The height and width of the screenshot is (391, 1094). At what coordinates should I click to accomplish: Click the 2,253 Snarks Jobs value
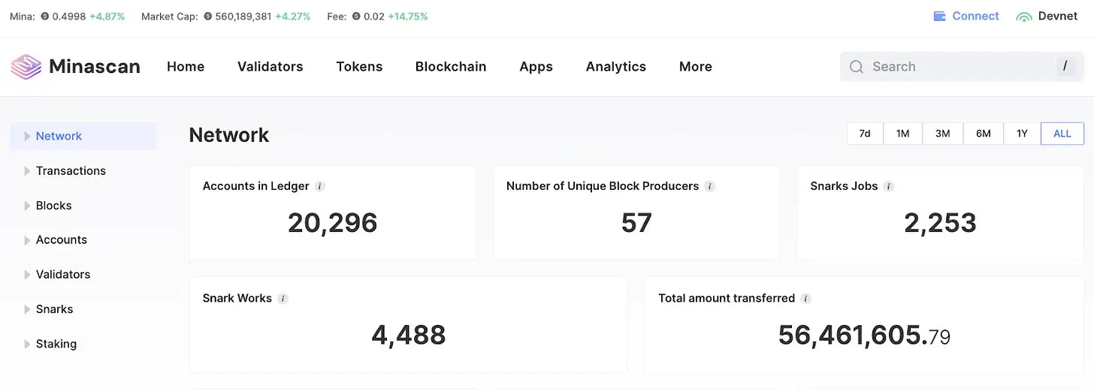940,223
